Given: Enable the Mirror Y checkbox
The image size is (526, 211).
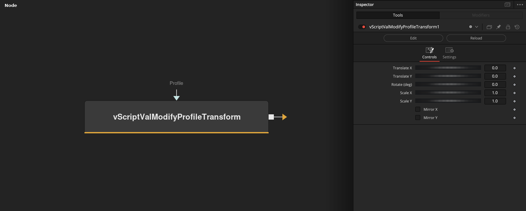Looking at the screenshot, I should pyautogui.click(x=418, y=118).
